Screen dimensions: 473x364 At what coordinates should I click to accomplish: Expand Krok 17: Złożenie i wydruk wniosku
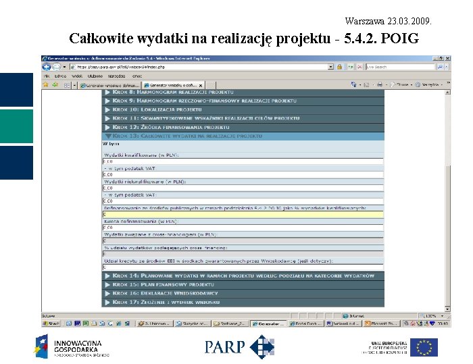pyautogui.click(x=243, y=302)
